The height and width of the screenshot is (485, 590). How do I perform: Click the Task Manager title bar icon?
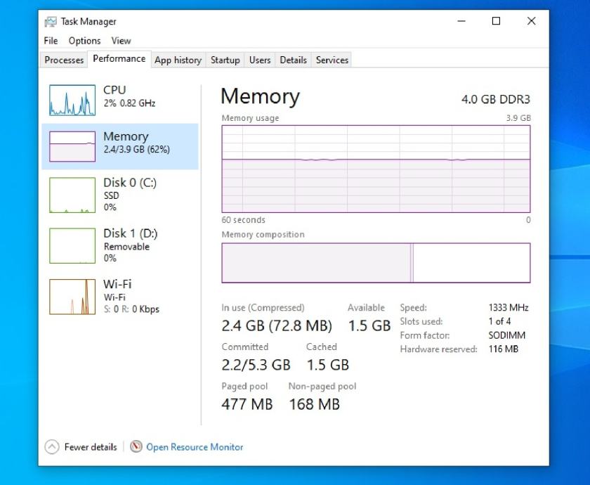(51, 22)
